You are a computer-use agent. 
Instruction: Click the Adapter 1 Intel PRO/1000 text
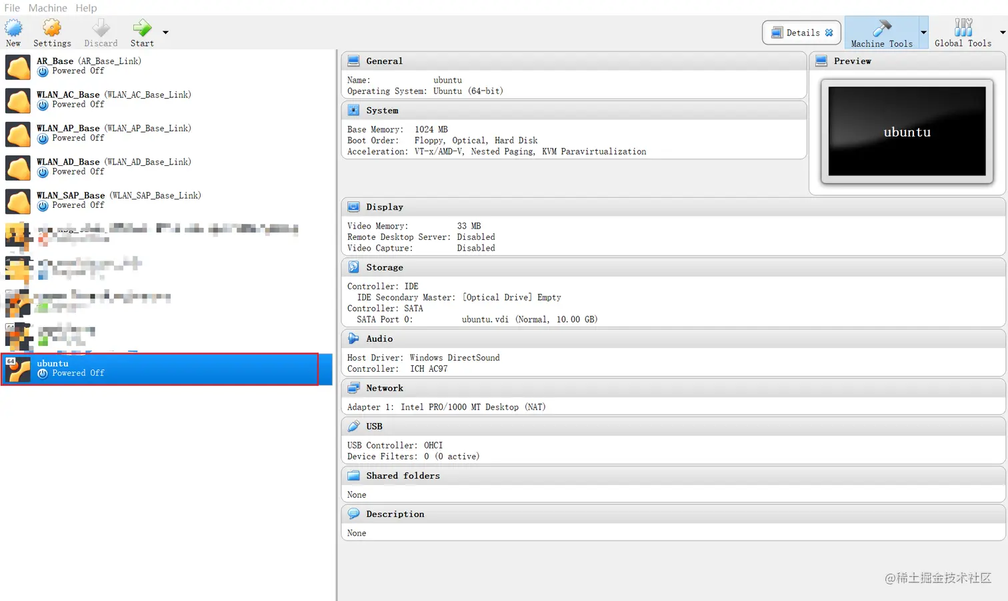446,407
